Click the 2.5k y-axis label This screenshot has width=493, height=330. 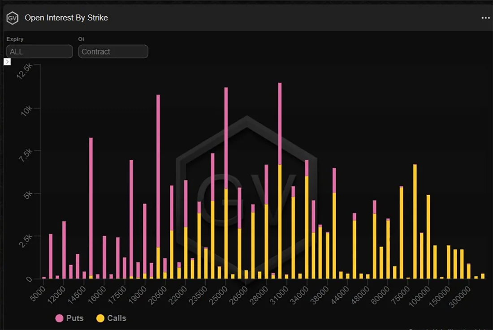tap(26, 240)
